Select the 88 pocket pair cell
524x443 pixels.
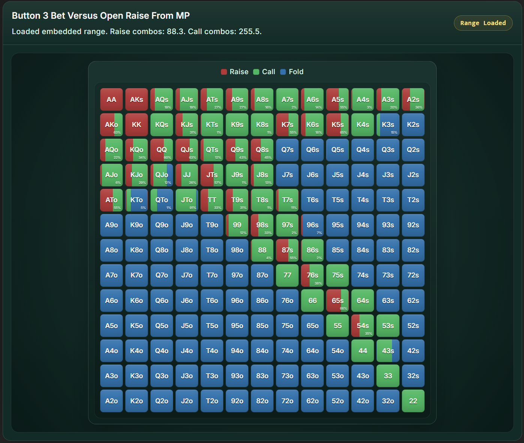point(262,250)
